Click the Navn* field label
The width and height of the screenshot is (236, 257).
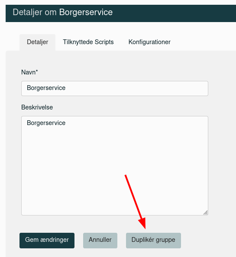[x=29, y=72]
